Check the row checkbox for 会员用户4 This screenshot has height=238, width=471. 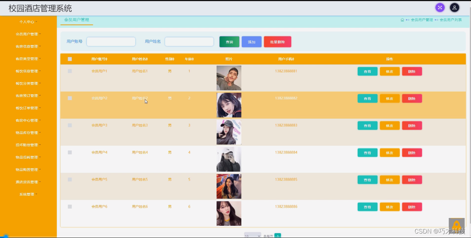click(70, 152)
